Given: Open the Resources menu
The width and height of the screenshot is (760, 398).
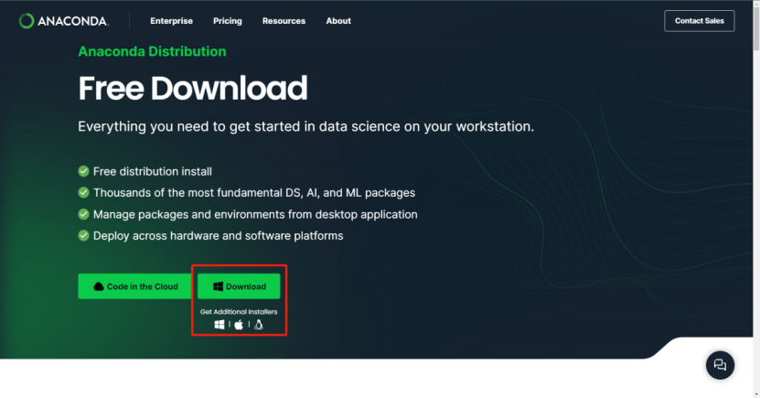Looking at the screenshot, I should 284,21.
